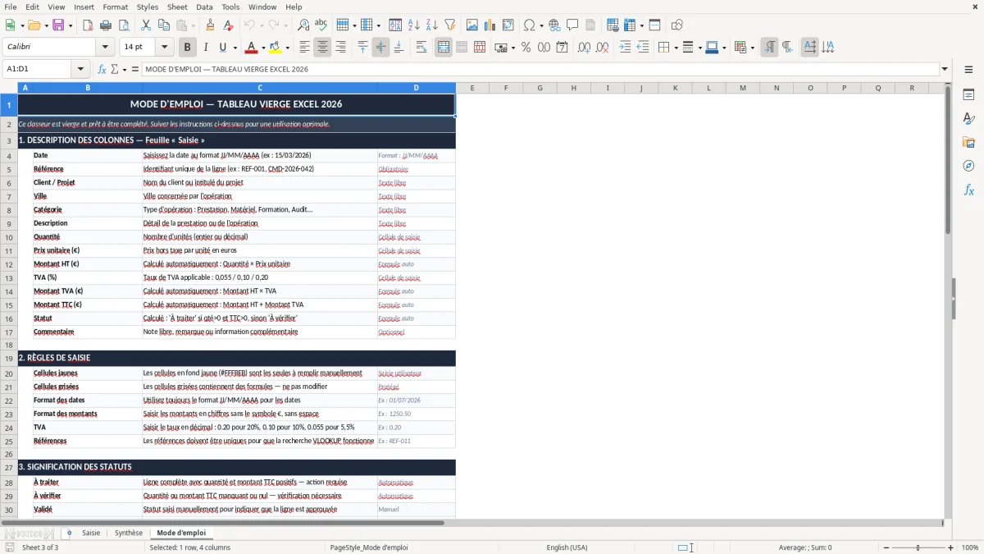Image resolution: width=984 pixels, height=554 pixels.
Task: Add decimal place icon
Action: point(584,48)
